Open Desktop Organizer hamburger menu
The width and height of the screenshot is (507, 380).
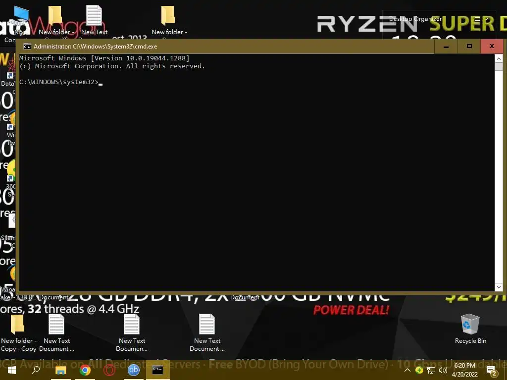click(x=477, y=19)
